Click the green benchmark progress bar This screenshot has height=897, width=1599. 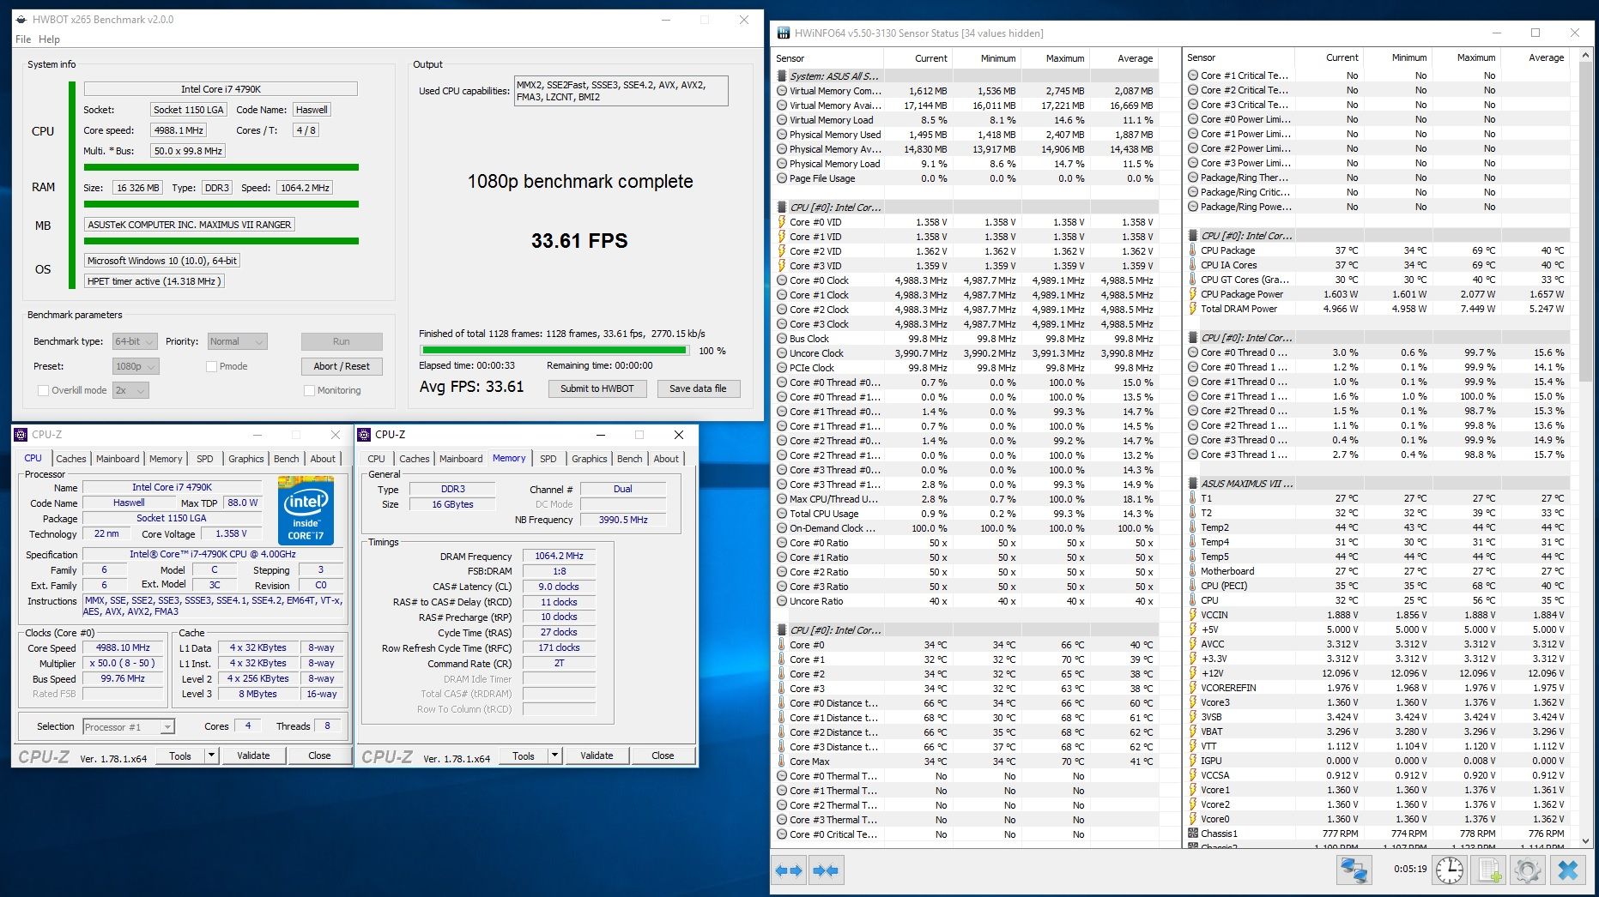click(x=554, y=350)
